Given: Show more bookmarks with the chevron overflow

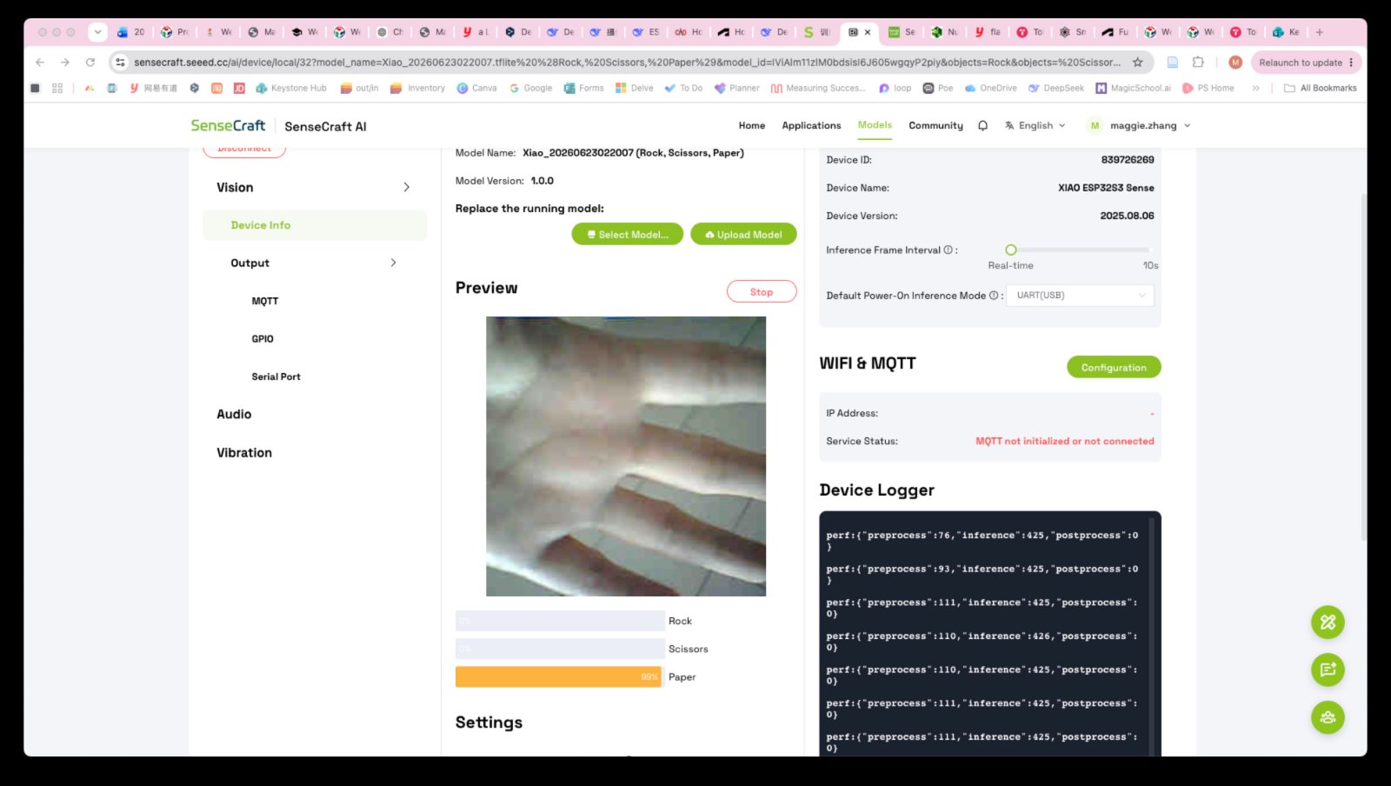Looking at the screenshot, I should [x=1255, y=88].
